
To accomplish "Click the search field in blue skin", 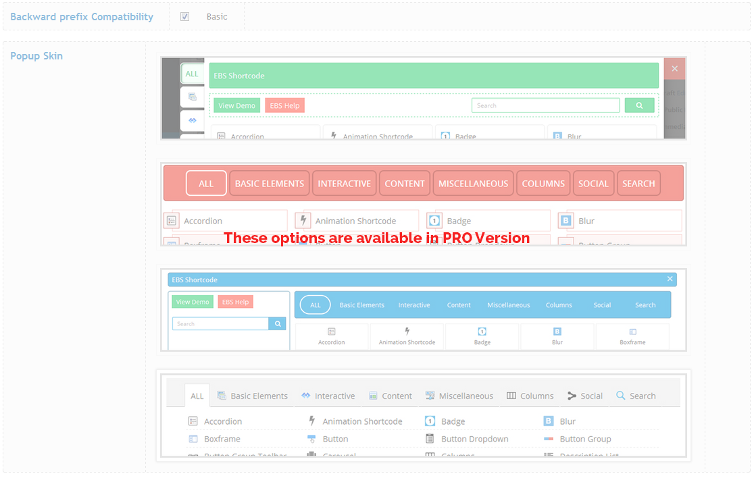I will [220, 324].
